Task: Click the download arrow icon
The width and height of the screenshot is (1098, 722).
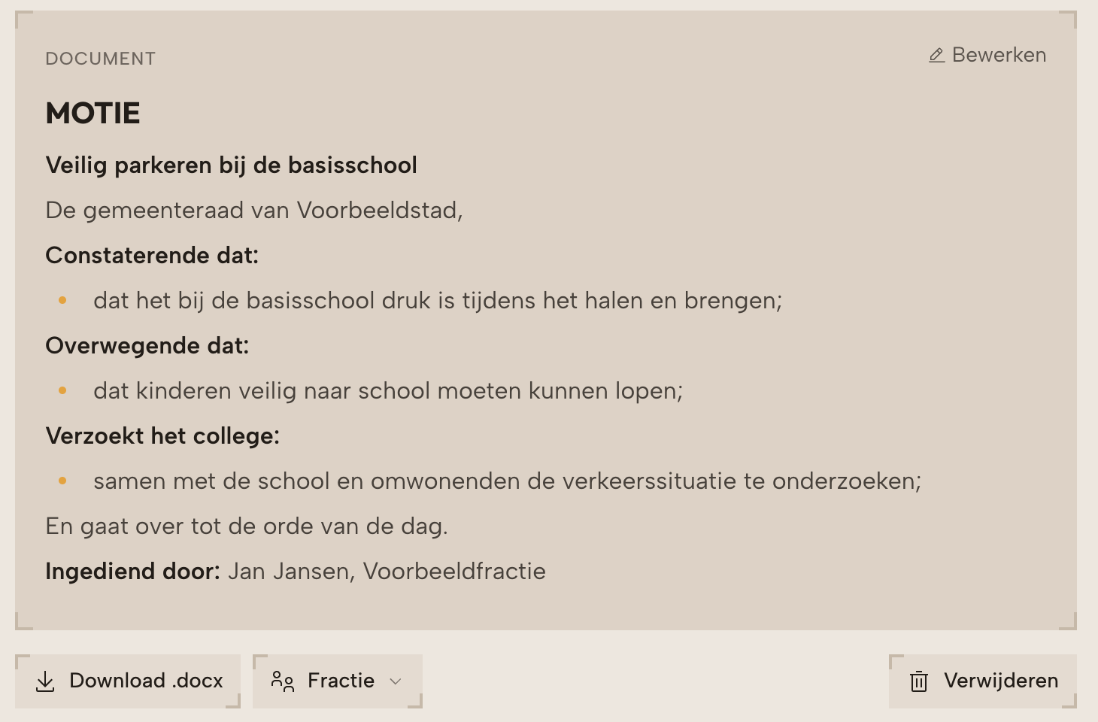Action: (x=45, y=681)
